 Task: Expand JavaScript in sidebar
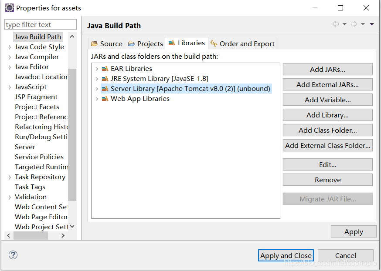pos(10,87)
